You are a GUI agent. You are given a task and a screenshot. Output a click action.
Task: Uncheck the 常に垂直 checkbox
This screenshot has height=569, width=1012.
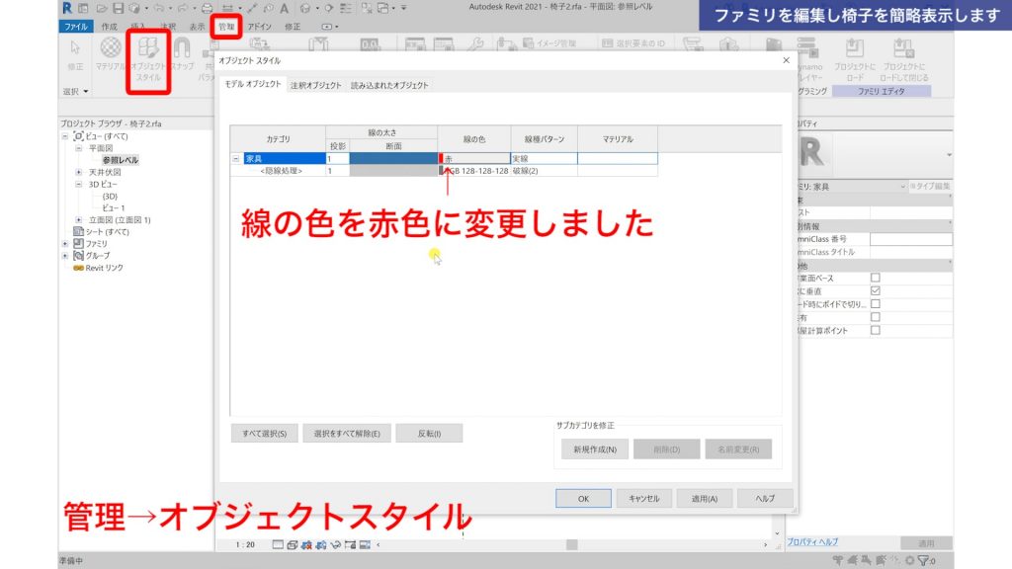[875, 290]
